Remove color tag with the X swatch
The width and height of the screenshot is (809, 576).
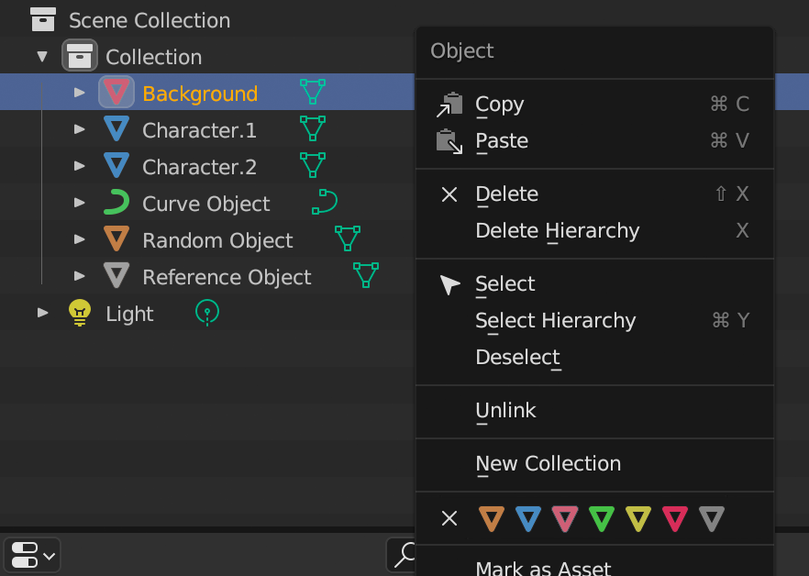point(449,518)
